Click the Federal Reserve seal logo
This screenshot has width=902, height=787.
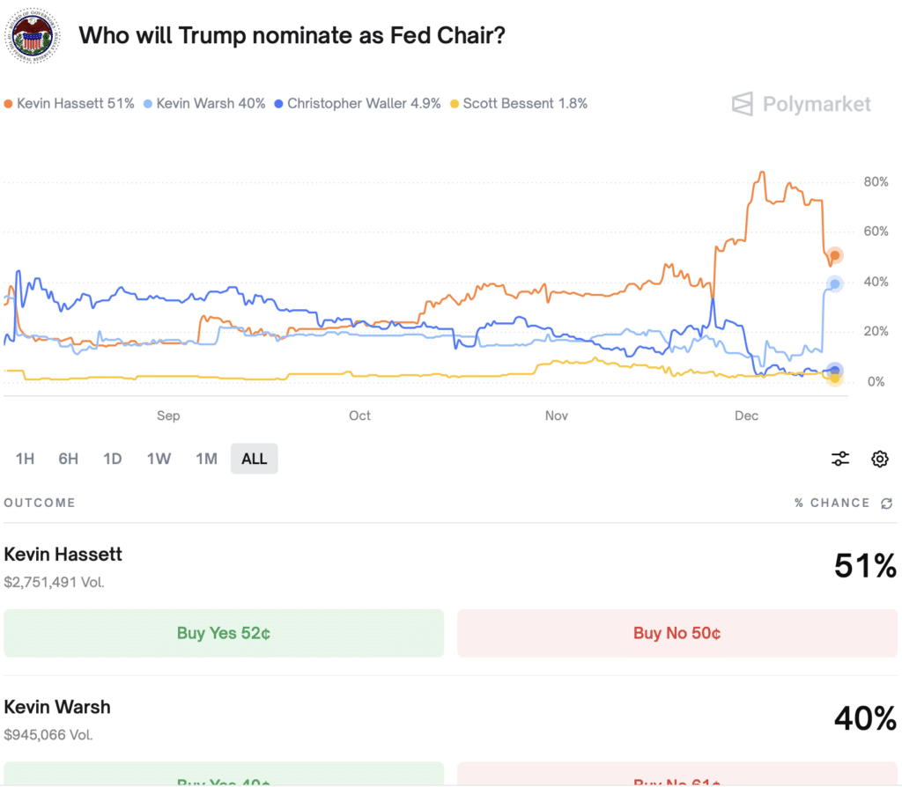tap(33, 35)
